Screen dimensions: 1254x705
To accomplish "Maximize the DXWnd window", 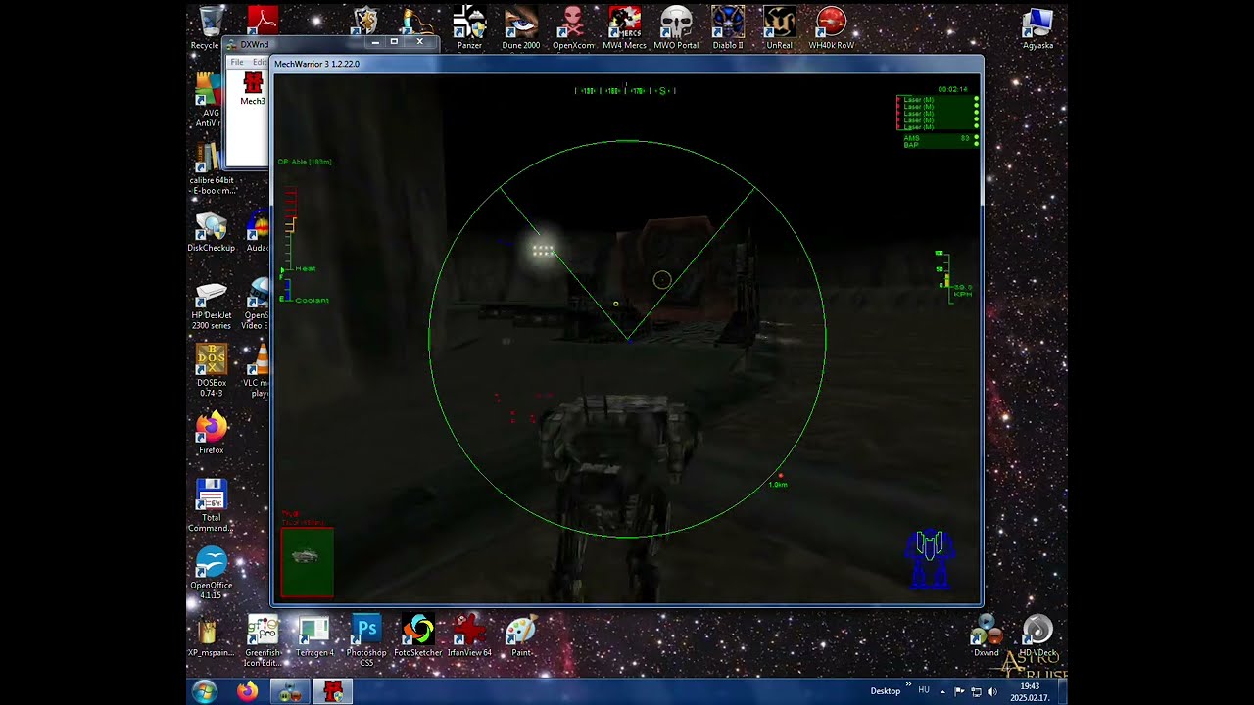I will coord(394,42).
